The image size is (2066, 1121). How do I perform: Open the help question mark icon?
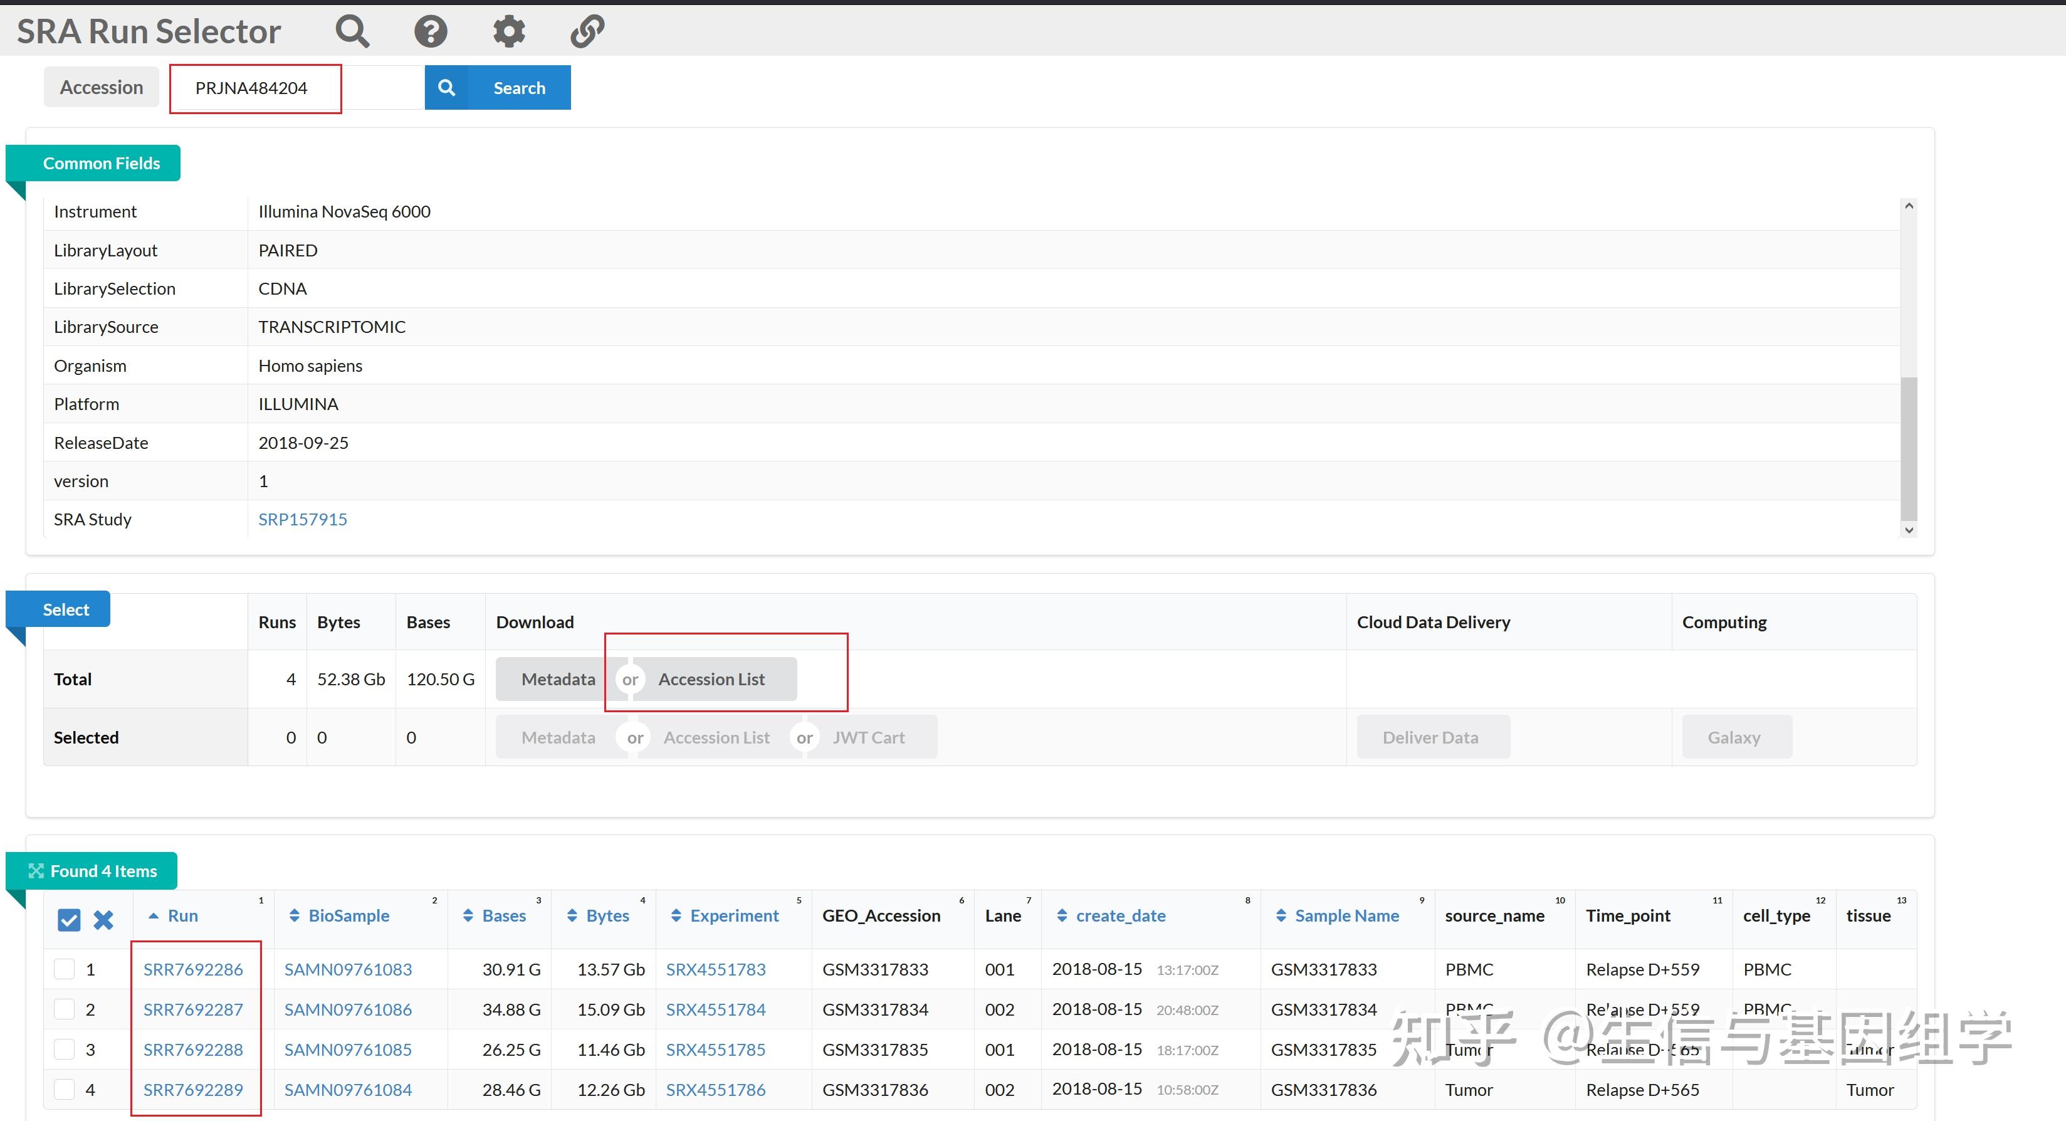click(x=430, y=31)
